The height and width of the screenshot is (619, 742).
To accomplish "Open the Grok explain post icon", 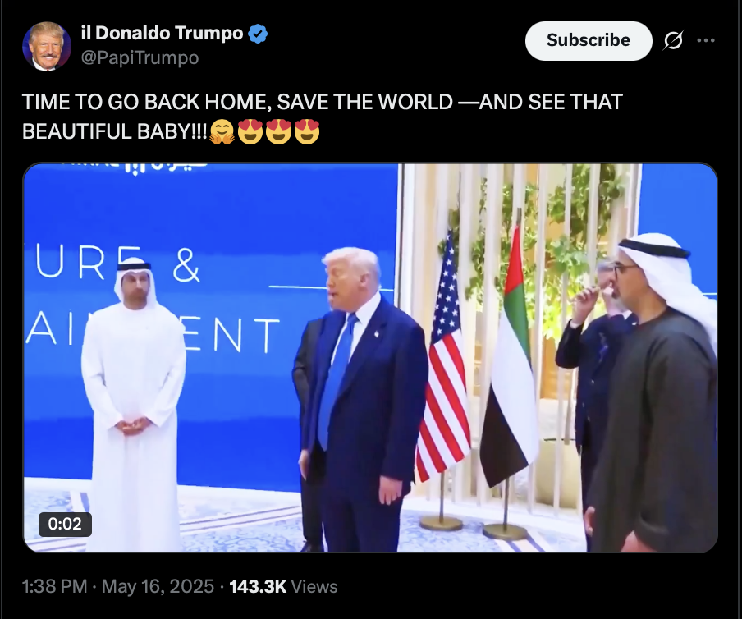I will coord(673,41).
